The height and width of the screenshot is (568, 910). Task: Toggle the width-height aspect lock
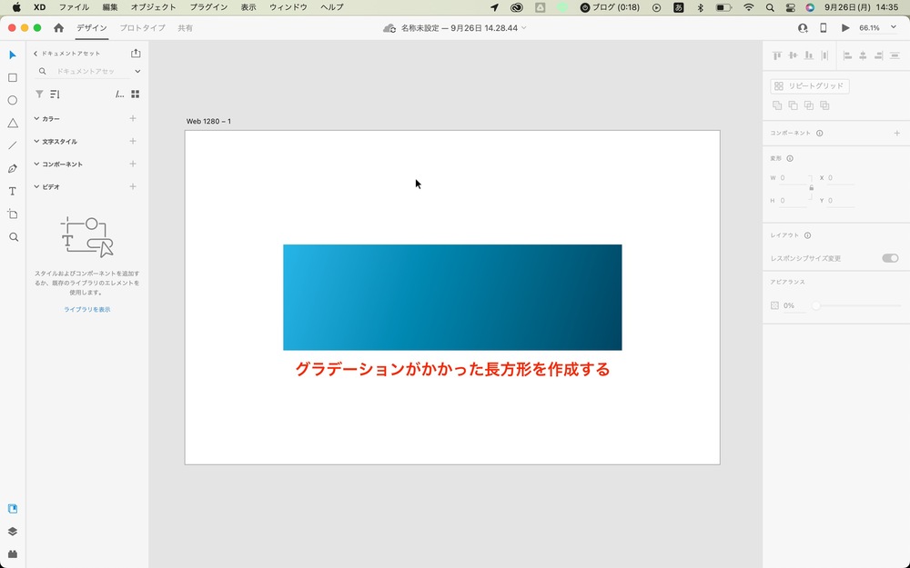coord(812,188)
